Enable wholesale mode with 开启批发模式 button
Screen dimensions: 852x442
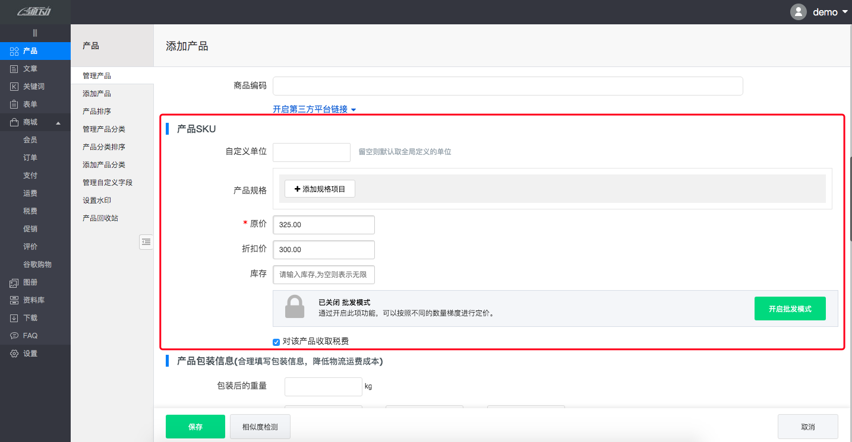790,309
